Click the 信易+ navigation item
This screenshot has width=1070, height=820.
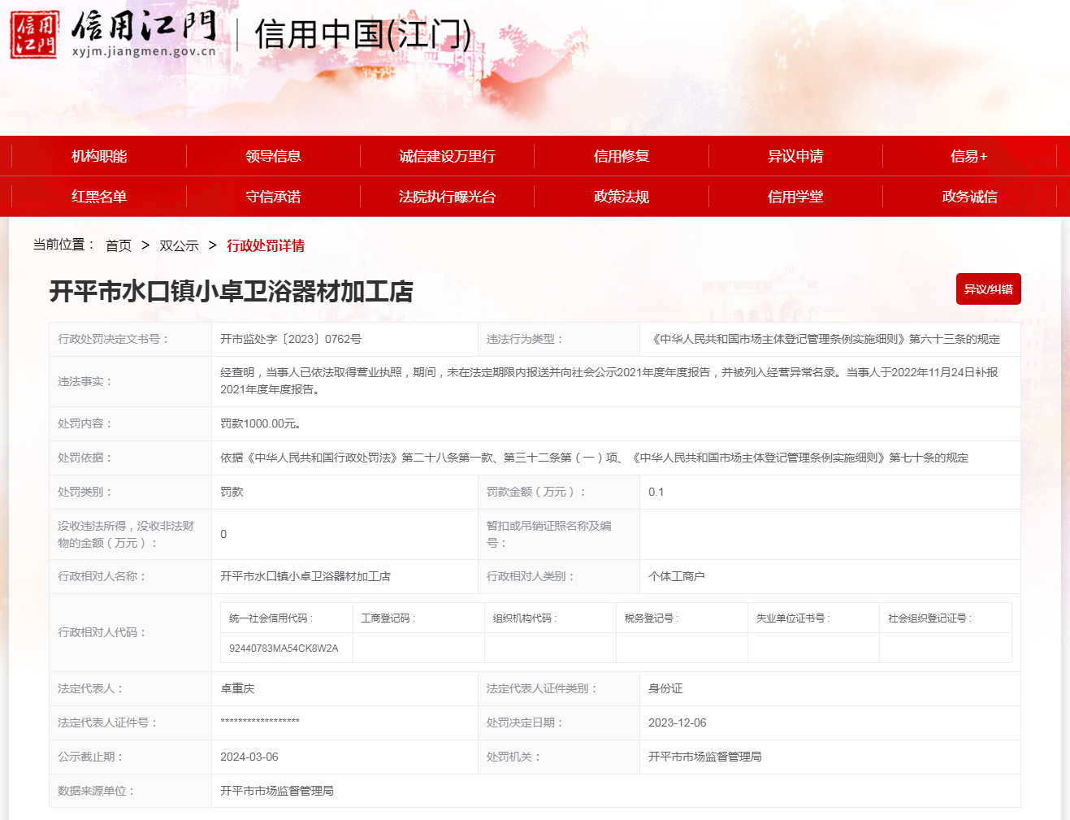click(968, 156)
